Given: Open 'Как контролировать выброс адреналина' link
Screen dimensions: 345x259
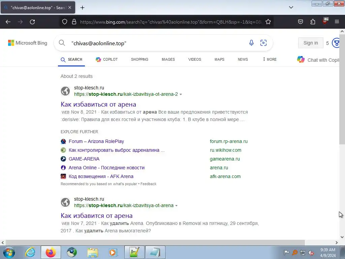Looking at the screenshot, I should pyautogui.click(x=117, y=150).
